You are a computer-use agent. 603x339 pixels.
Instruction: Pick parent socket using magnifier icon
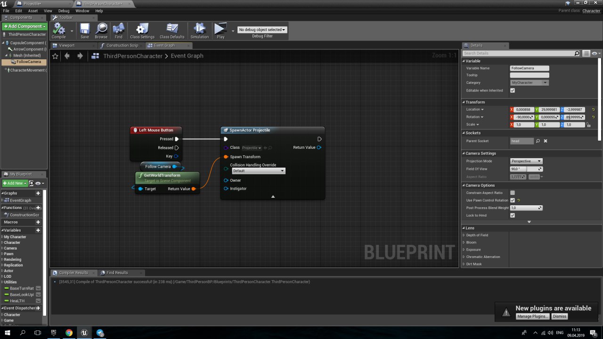[x=538, y=141]
